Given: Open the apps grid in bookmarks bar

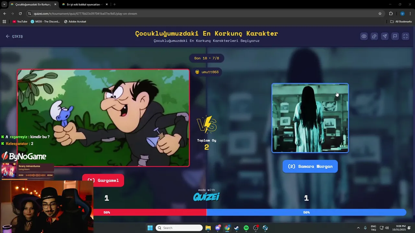Looking at the screenshot, I should [4, 22].
